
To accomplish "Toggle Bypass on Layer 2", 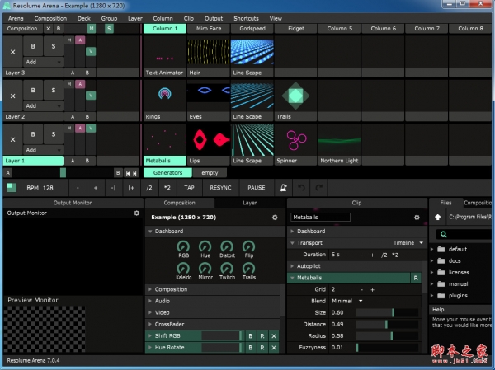I will (x=33, y=89).
